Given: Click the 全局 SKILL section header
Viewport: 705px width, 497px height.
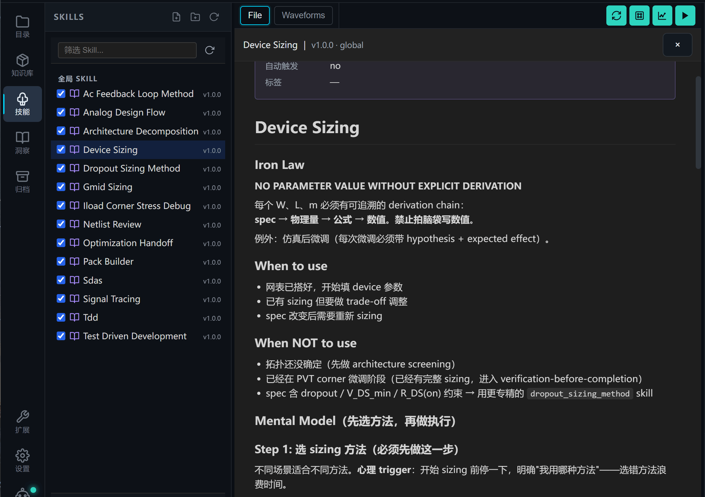Looking at the screenshot, I should 78,79.
